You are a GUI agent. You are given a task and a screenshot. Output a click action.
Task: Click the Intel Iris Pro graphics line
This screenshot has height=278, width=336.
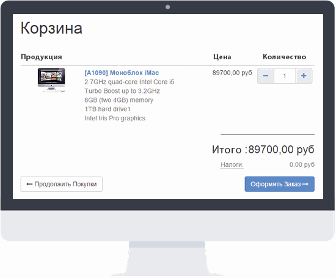(115, 119)
